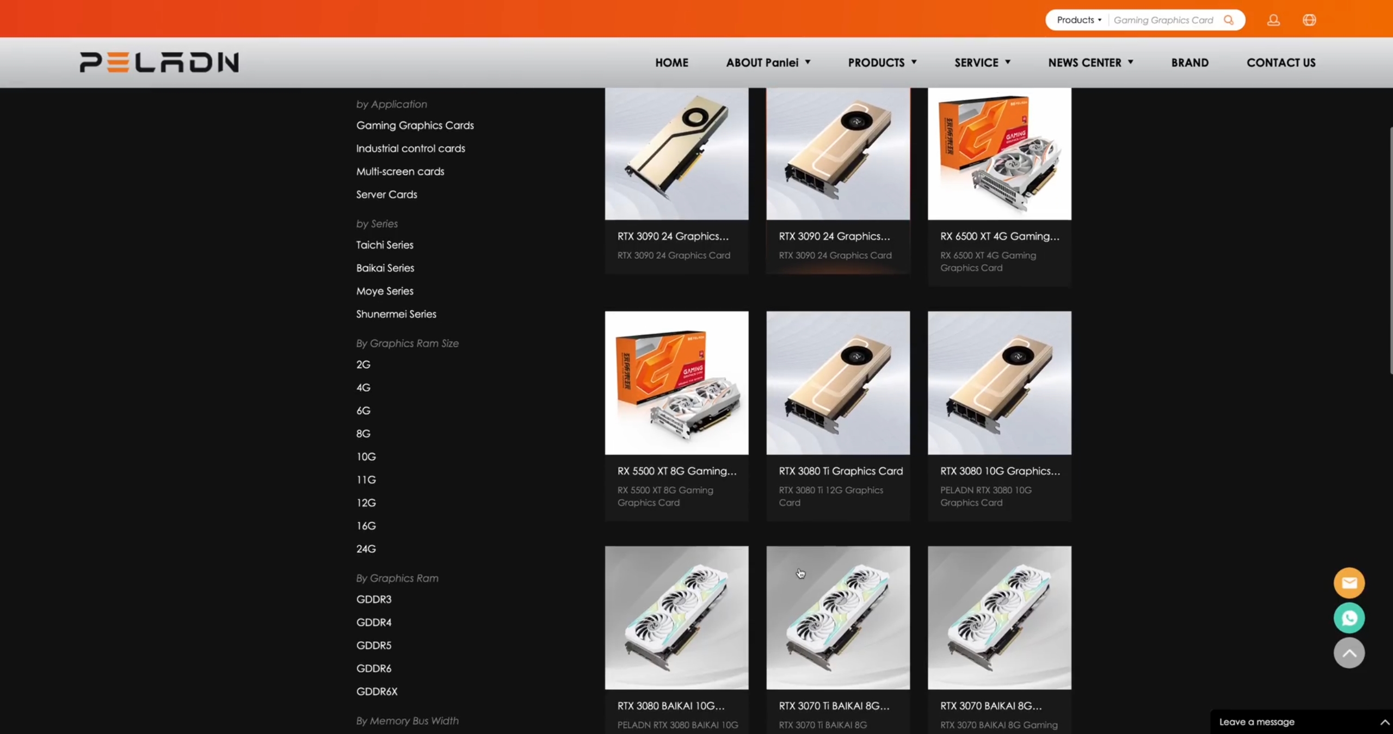Click the scroll-to-top arrow button
The image size is (1393, 734).
pyautogui.click(x=1349, y=653)
